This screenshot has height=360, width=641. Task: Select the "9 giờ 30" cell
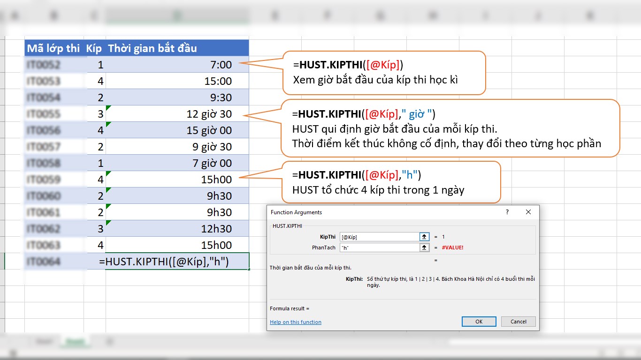point(177,147)
